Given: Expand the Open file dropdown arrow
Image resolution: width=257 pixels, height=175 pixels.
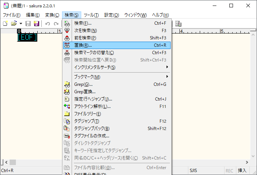Looking at the screenshot, I should click(x=21, y=24).
